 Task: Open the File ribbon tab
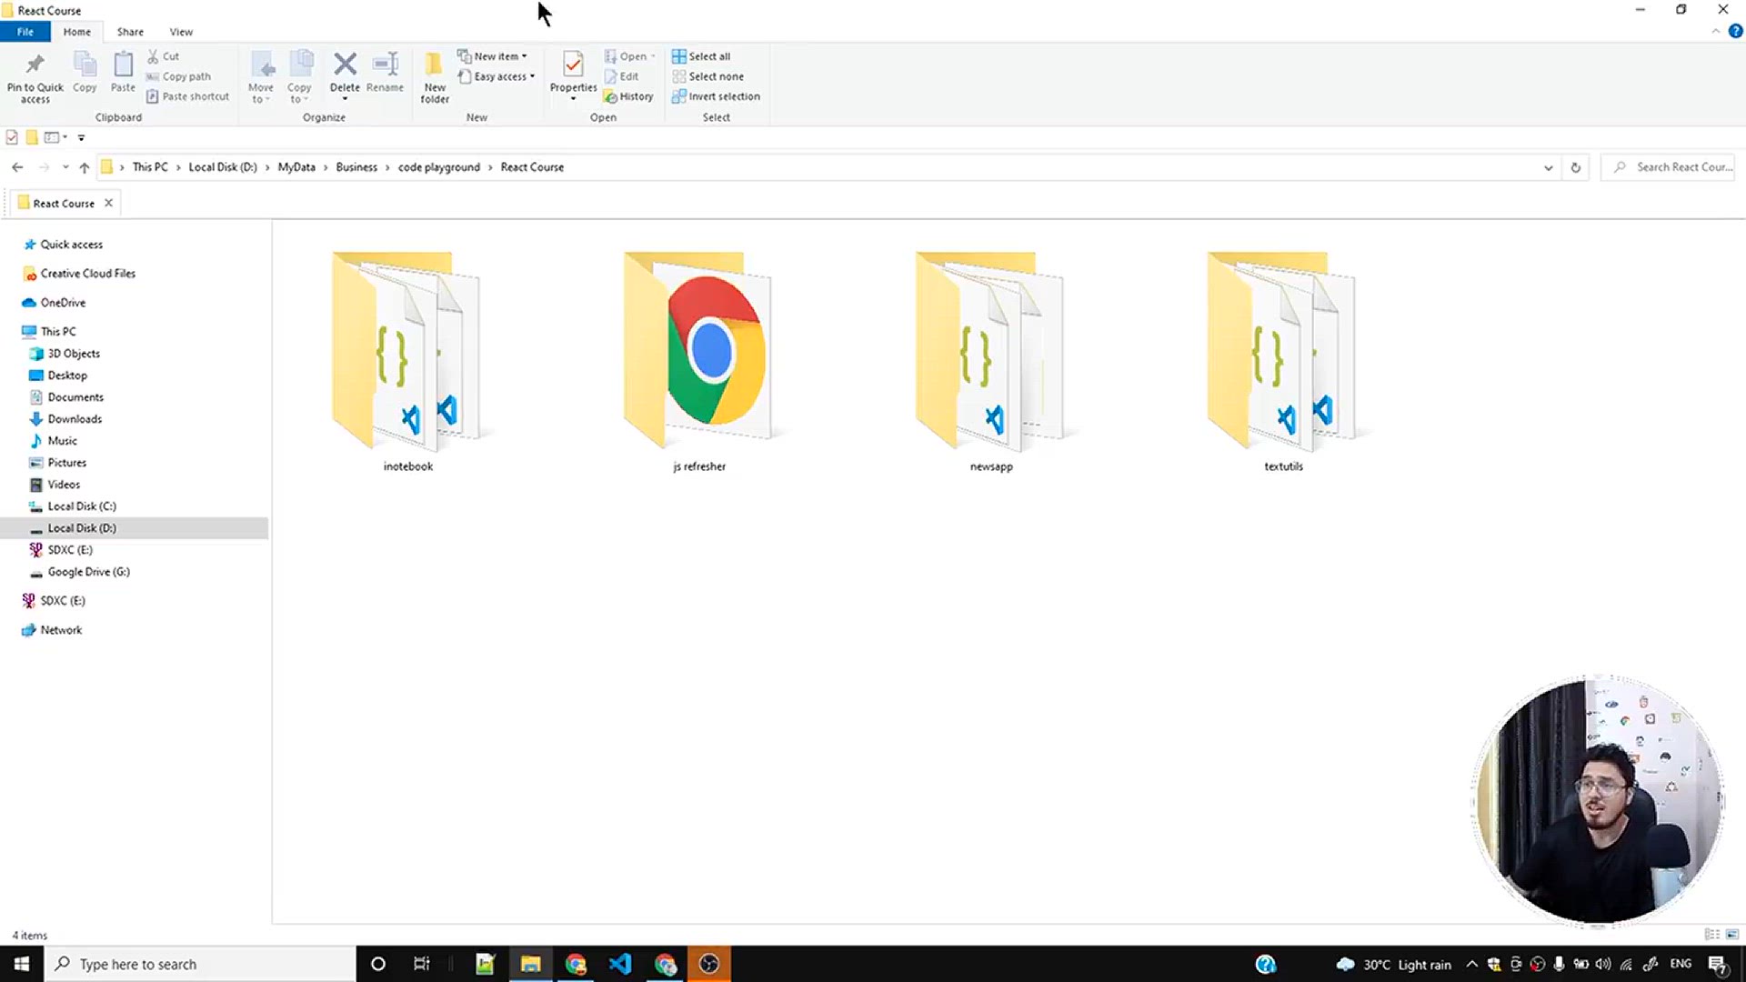pos(25,32)
